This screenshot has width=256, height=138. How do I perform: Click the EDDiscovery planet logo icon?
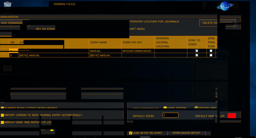tap(225, 6)
